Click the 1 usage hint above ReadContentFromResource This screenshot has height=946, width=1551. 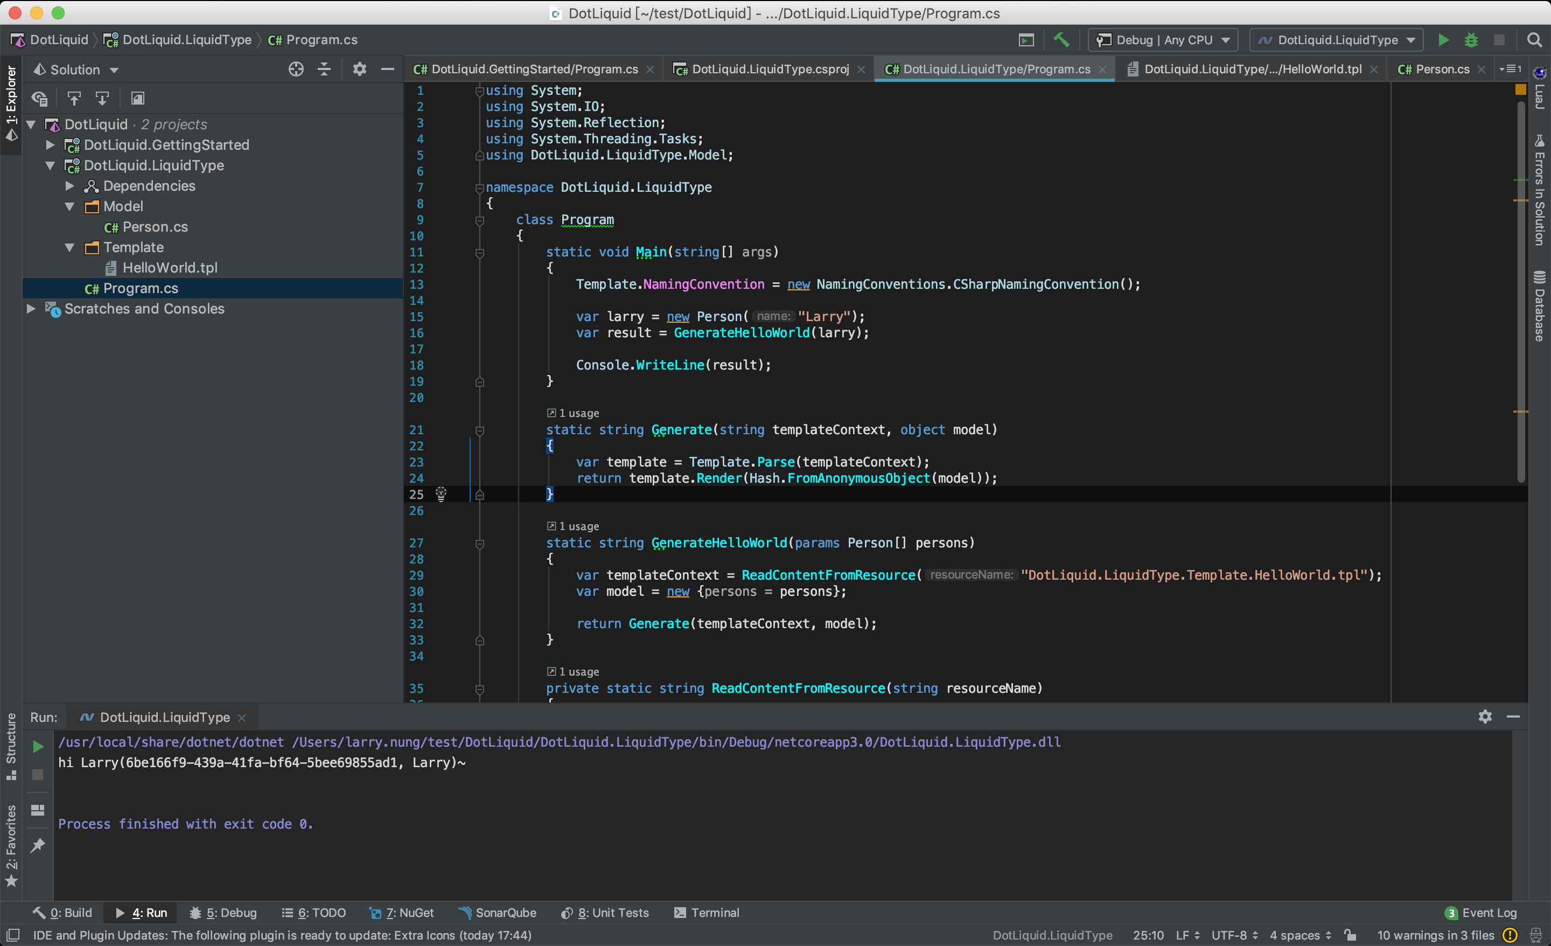(x=573, y=671)
